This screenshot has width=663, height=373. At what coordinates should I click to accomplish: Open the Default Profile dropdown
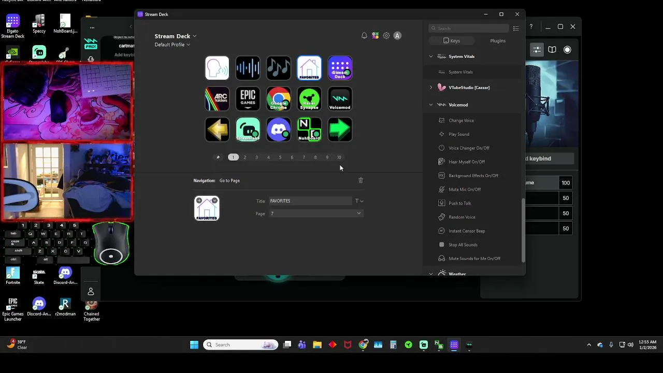click(x=172, y=45)
